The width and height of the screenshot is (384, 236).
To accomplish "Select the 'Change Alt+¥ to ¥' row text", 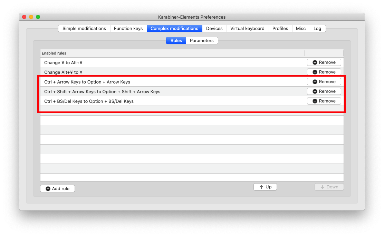I will point(63,72).
